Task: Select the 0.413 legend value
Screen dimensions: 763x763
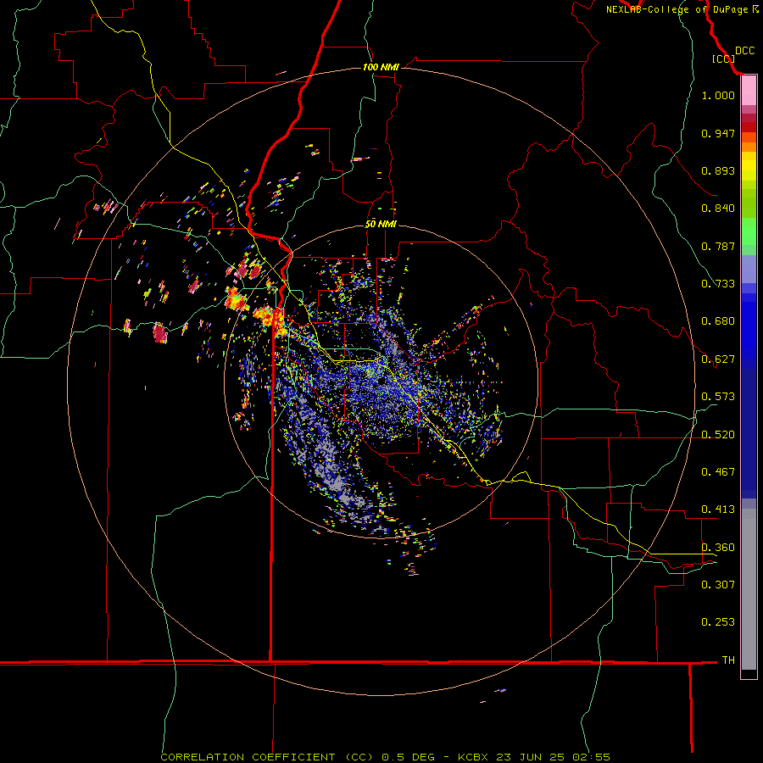Action: tap(718, 510)
